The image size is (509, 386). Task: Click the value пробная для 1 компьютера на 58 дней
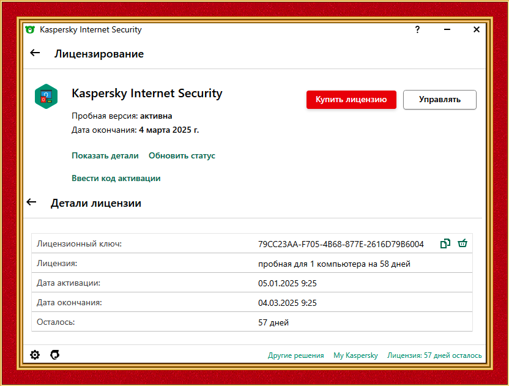click(x=334, y=264)
